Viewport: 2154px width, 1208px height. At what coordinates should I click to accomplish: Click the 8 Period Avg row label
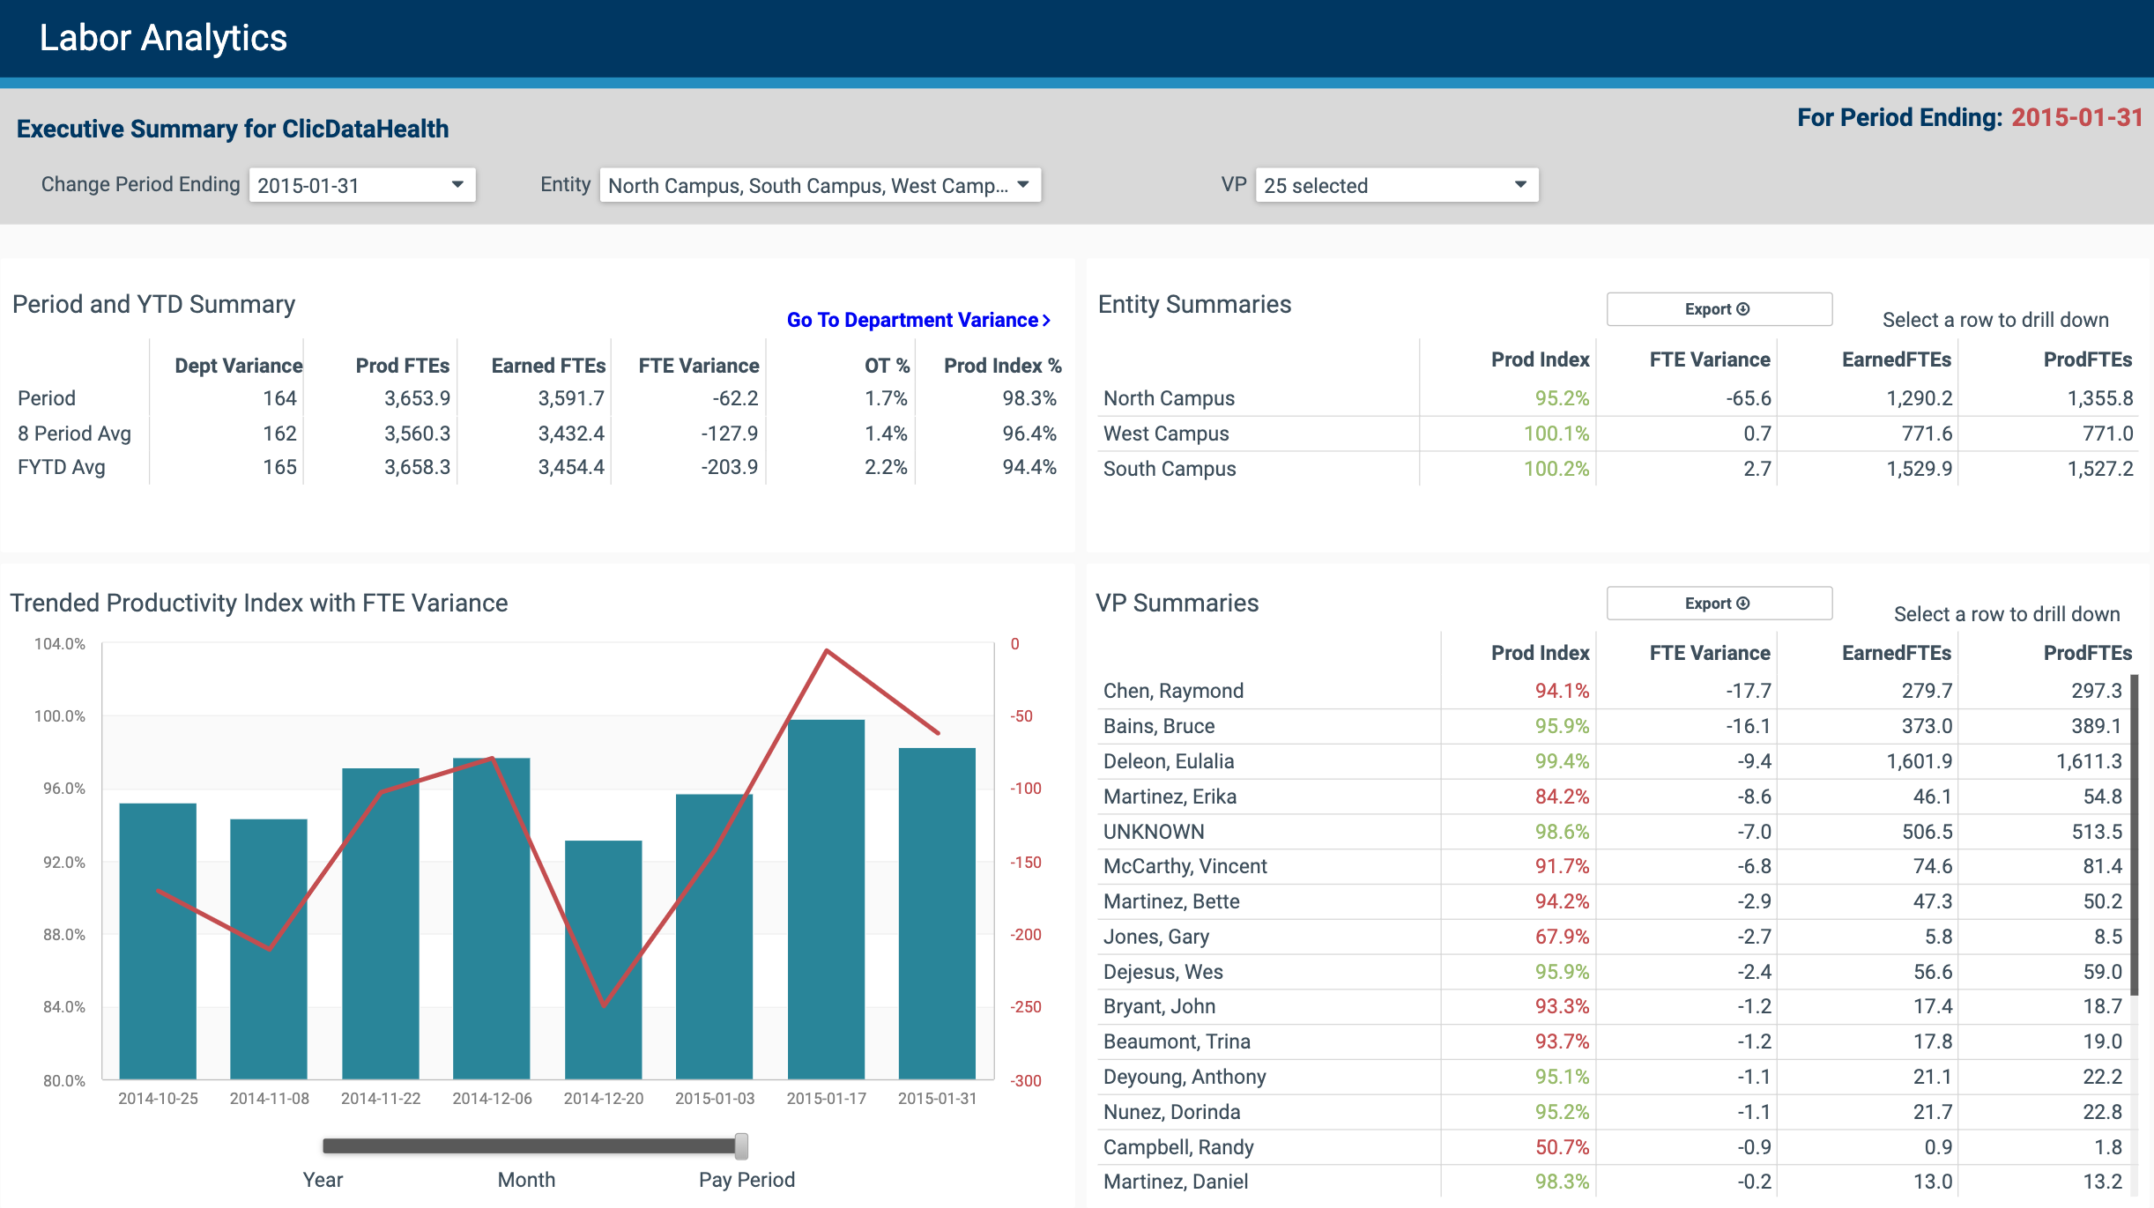coord(74,434)
